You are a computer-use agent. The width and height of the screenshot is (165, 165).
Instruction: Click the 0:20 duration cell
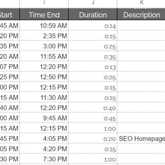[93, 138]
